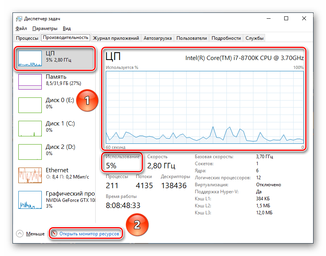Click the Логических процессоров value 12
326x256 pixels.
[x=258, y=178]
